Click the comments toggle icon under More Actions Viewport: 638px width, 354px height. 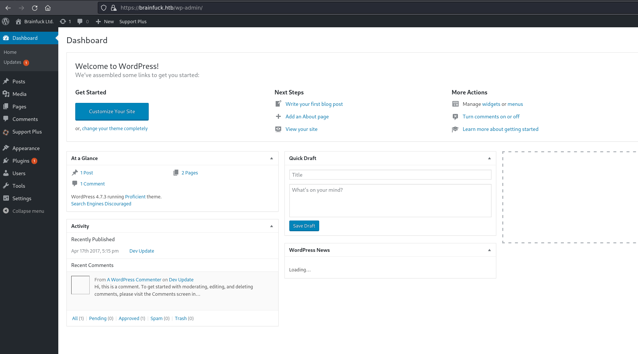coord(455,117)
